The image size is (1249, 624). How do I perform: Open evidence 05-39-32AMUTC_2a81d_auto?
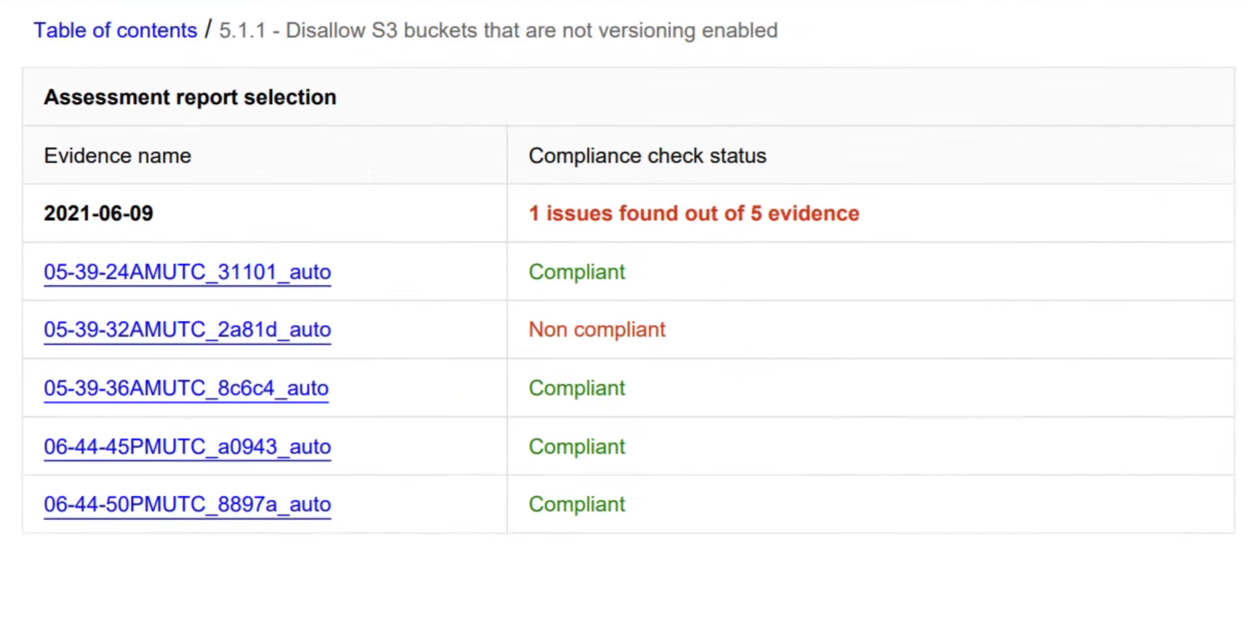(x=187, y=329)
